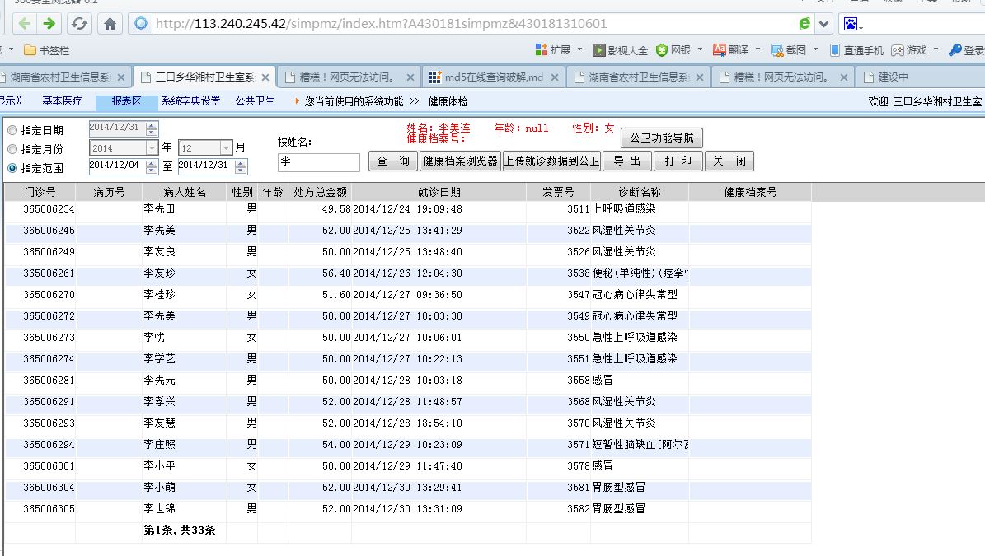Click the range end date 2014/12/31 stepper
985x556 pixels.
tap(241, 166)
